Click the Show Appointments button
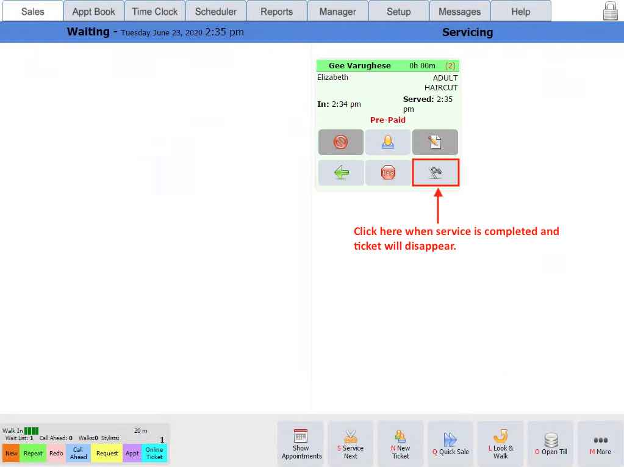This screenshot has width=624, height=467. [301, 444]
